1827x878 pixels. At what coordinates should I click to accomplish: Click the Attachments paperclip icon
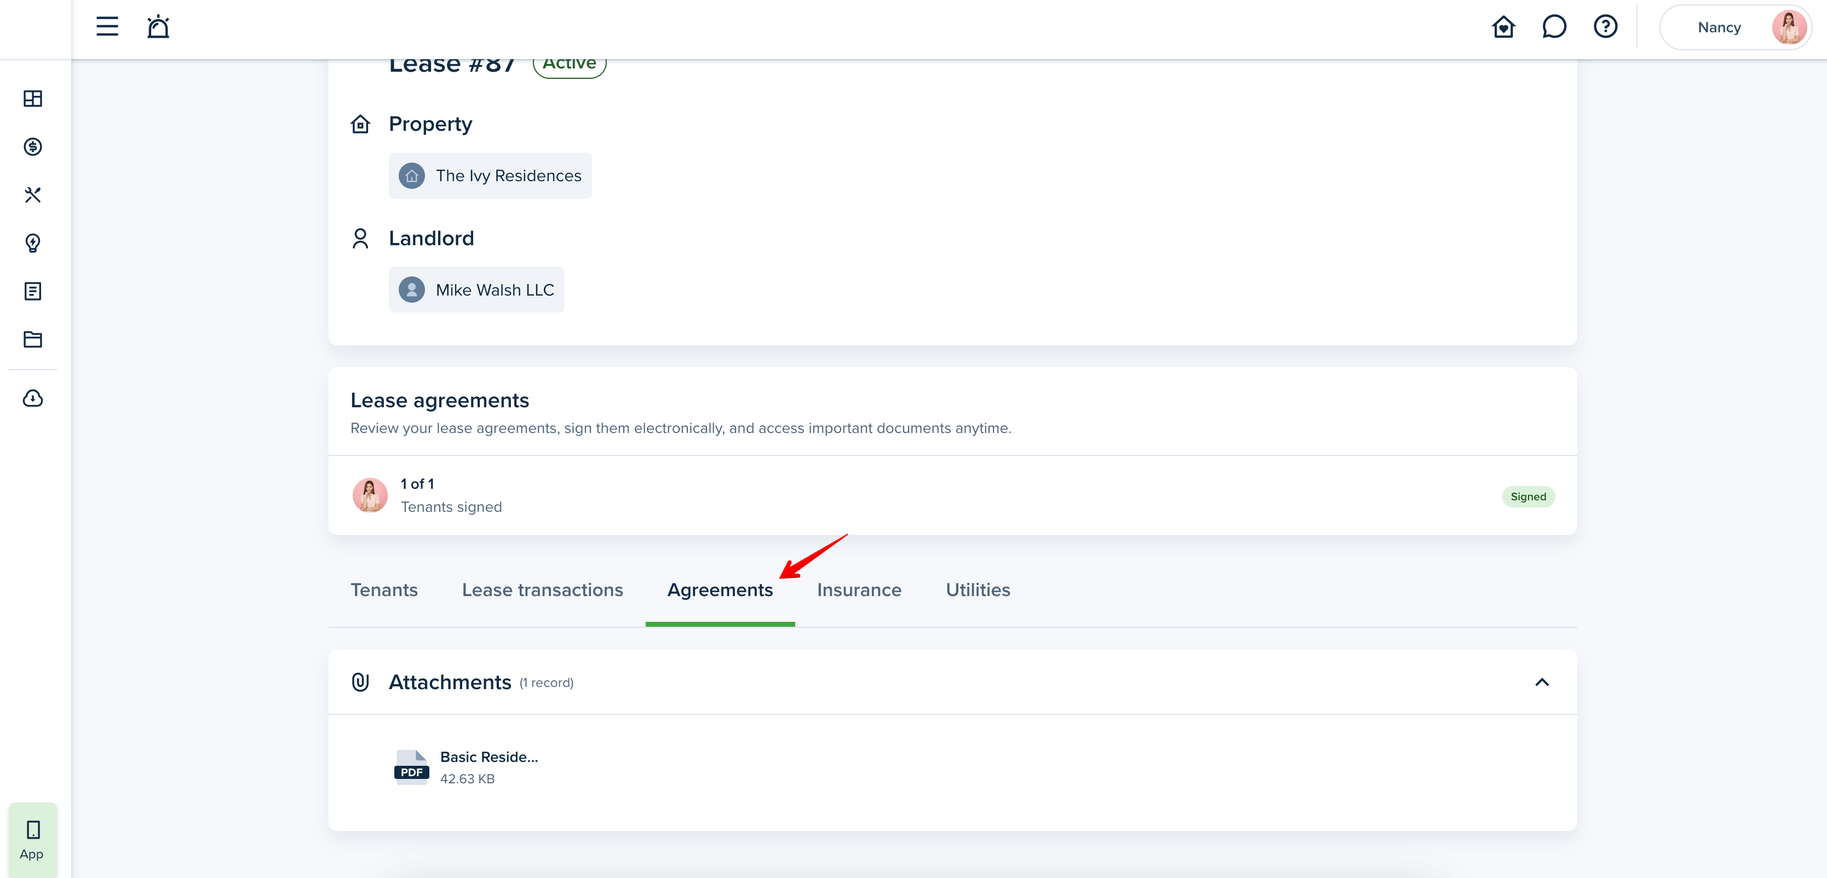point(360,683)
